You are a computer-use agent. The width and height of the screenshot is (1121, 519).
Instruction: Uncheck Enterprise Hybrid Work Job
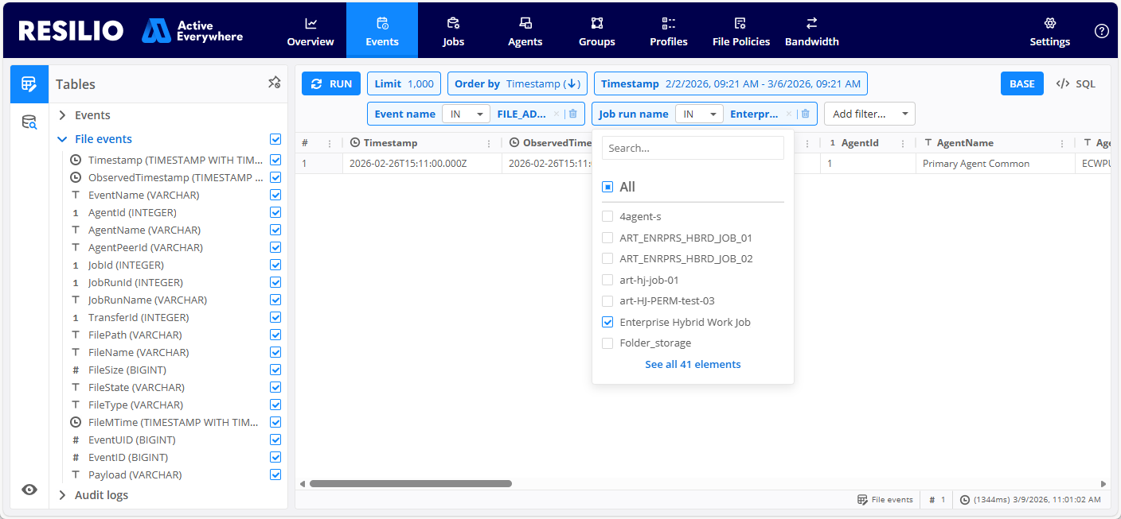click(607, 322)
